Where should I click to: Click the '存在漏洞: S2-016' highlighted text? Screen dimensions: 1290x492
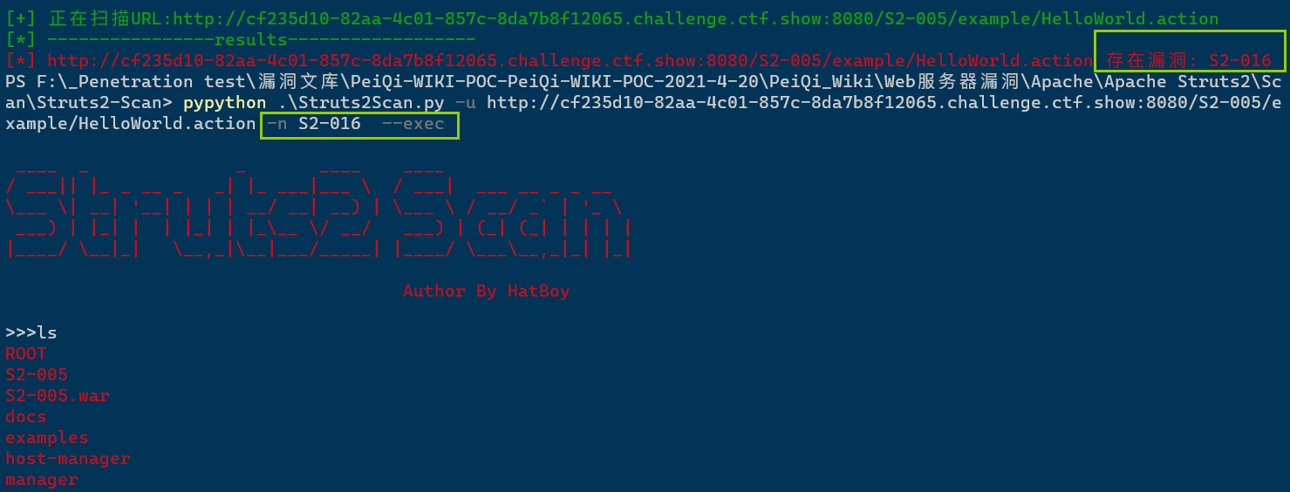[1189, 60]
